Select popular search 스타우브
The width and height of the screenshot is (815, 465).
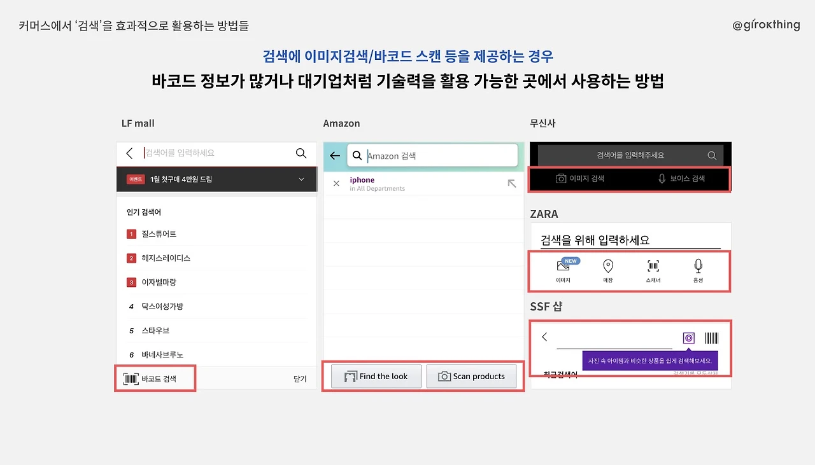click(x=155, y=331)
